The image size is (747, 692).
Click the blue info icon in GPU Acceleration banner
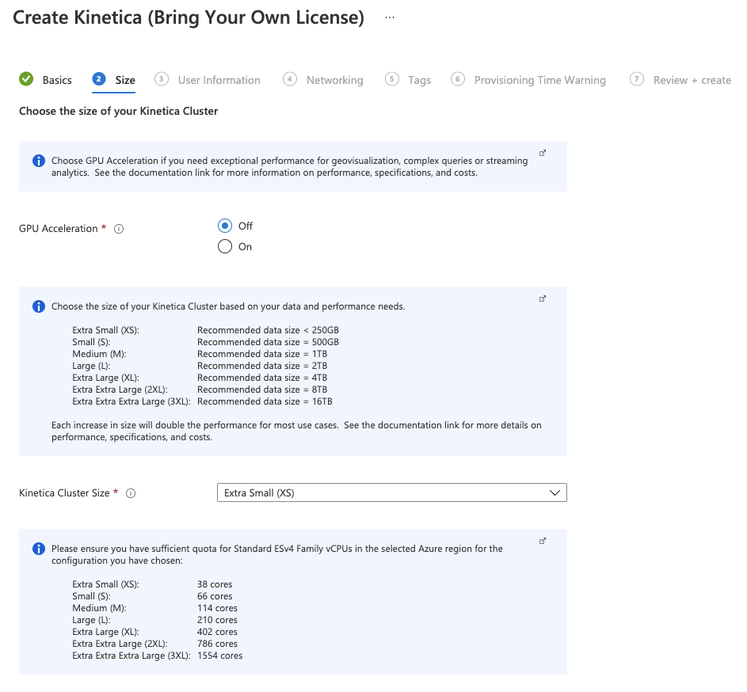point(39,161)
